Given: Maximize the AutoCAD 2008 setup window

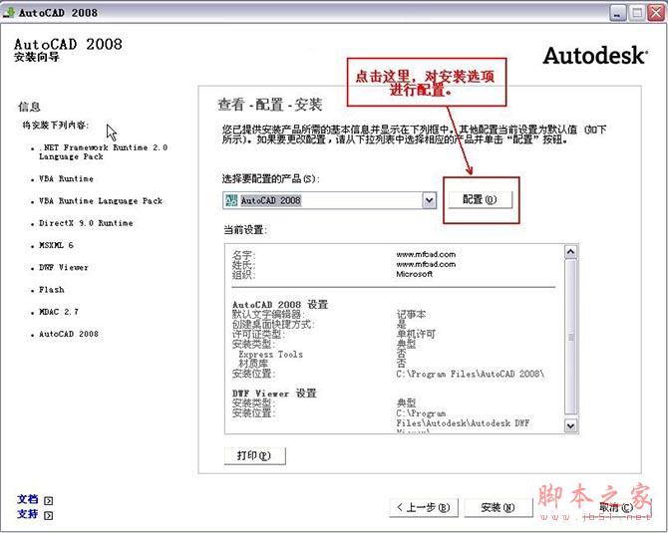Looking at the screenshot, I should 637,13.
